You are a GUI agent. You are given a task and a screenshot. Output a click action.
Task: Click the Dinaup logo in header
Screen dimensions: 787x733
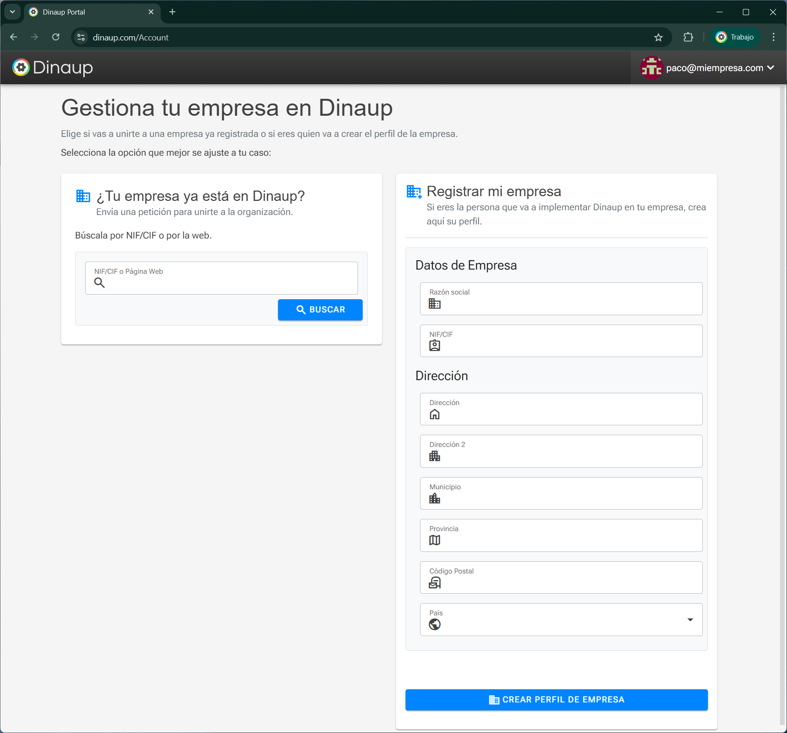pyautogui.click(x=53, y=68)
